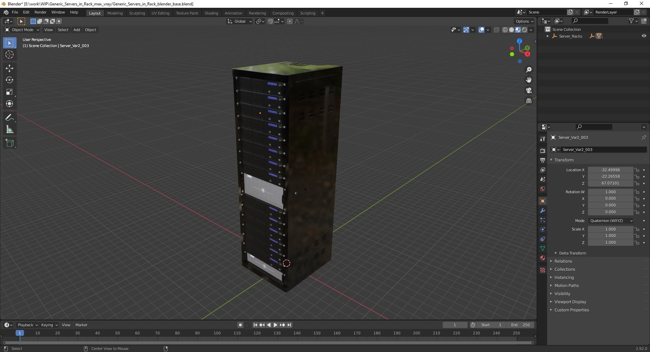The width and height of the screenshot is (650, 352).
Task: Open the Texture properties checker tab
Action: pyautogui.click(x=543, y=270)
